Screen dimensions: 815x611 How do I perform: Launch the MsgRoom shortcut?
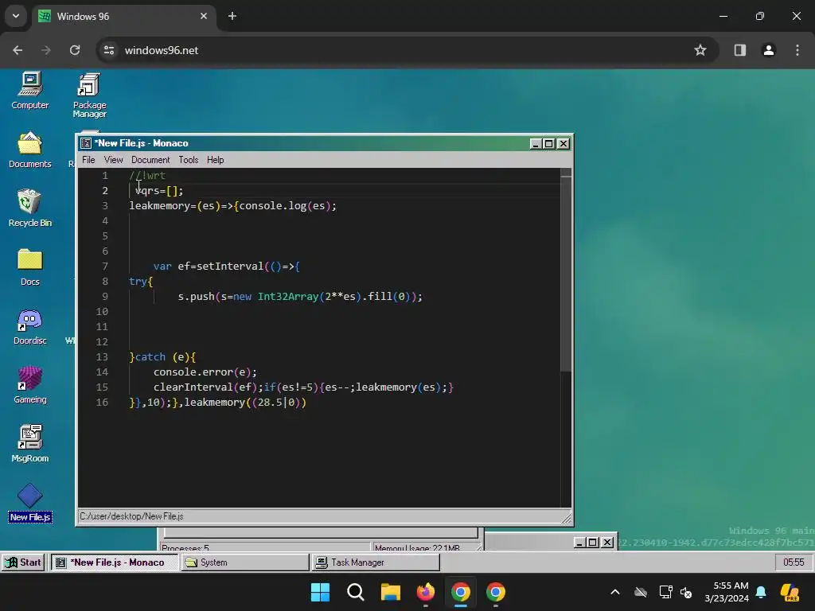pos(29,444)
